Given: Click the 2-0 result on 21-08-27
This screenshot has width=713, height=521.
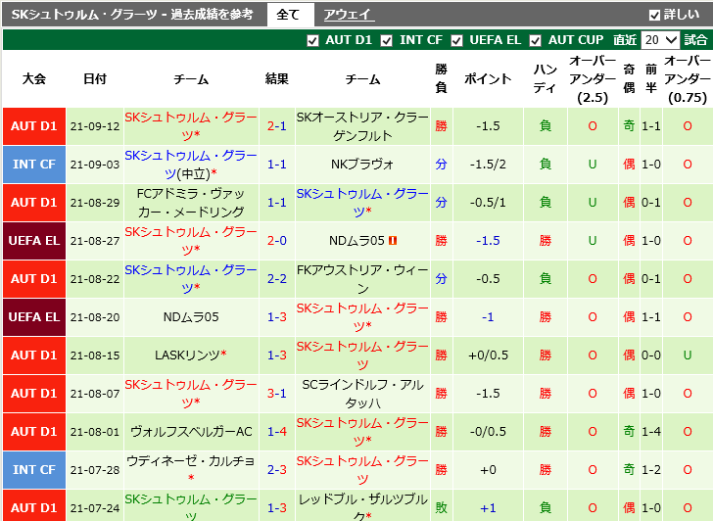Looking at the screenshot, I should (276, 241).
